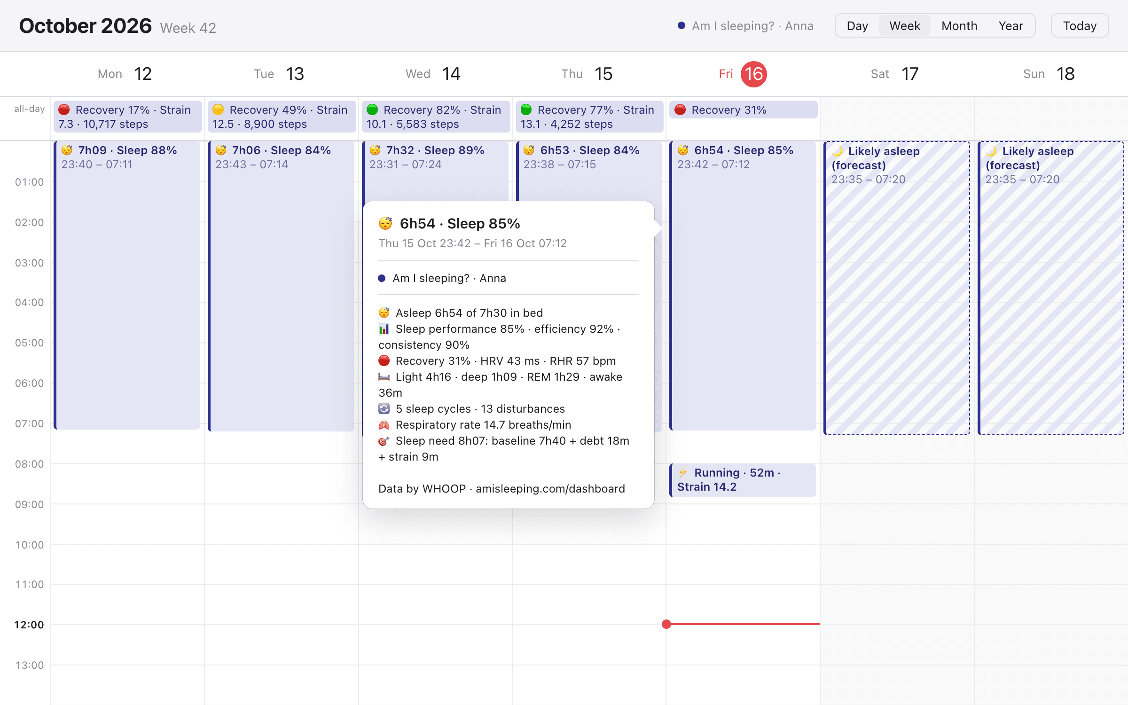Click the bar chart icon beside Sleep performance
The width and height of the screenshot is (1128, 705).
click(384, 329)
